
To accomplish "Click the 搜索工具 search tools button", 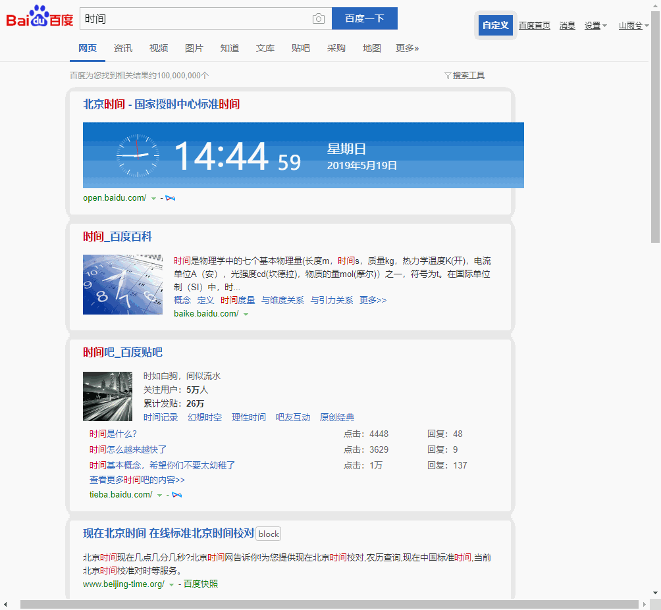I will pyautogui.click(x=465, y=76).
